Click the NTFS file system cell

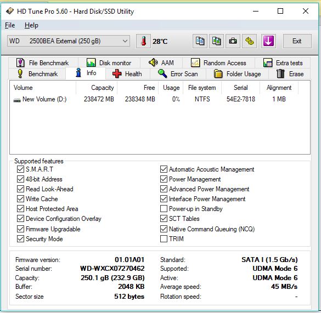(202, 99)
